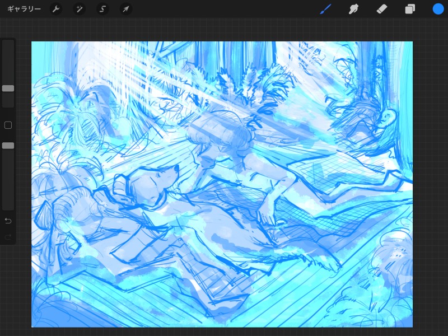Tap the square Modify button in sidebar
The width and height of the screenshot is (448, 336).
[8, 125]
